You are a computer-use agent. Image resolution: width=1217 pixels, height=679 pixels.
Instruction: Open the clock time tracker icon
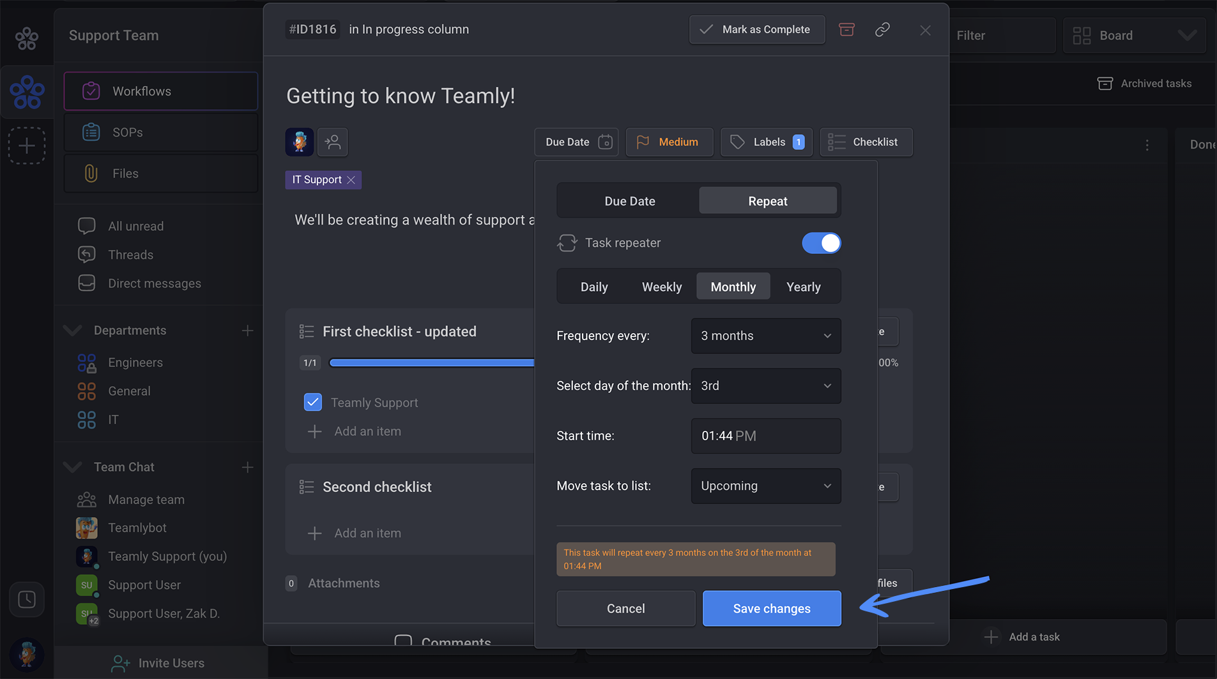coord(27,599)
